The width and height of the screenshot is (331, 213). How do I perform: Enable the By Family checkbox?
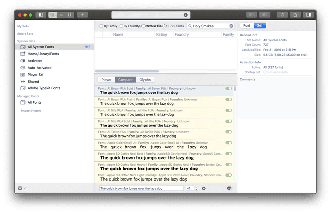pos(101,26)
